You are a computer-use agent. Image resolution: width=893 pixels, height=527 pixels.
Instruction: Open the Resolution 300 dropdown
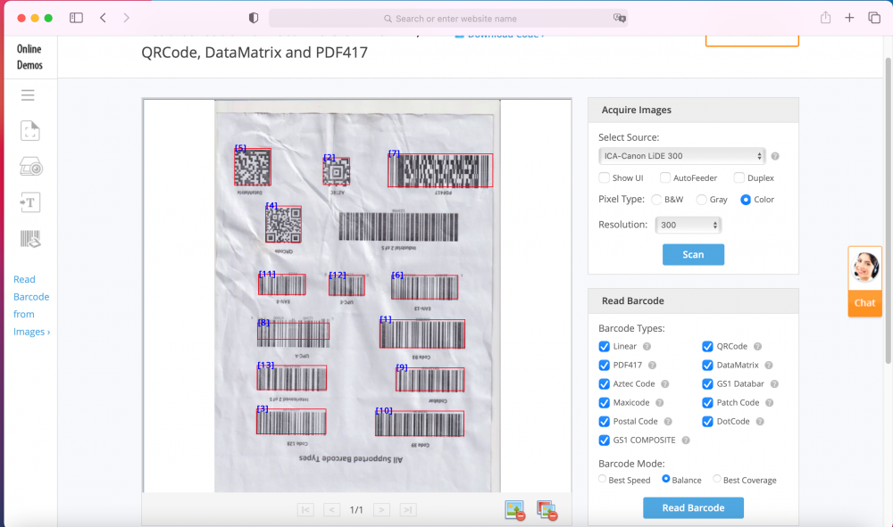[688, 226]
